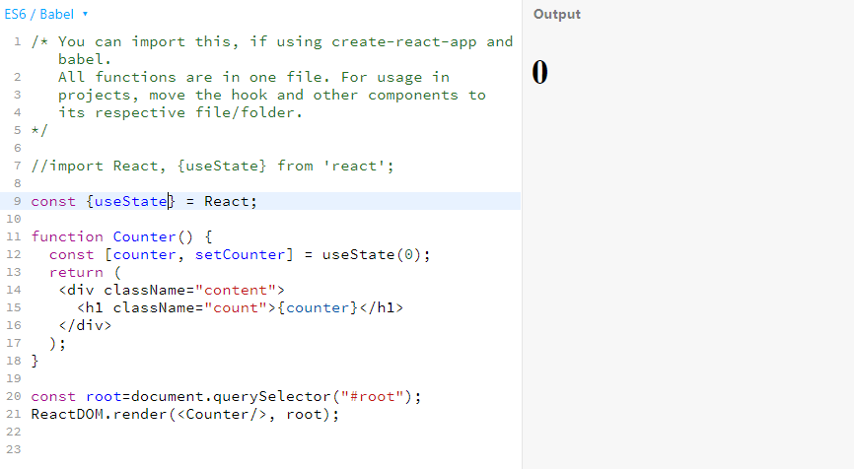Click the comment text 'its respective file/folder.'
The width and height of the screenshot is (854, 469).
180,112
